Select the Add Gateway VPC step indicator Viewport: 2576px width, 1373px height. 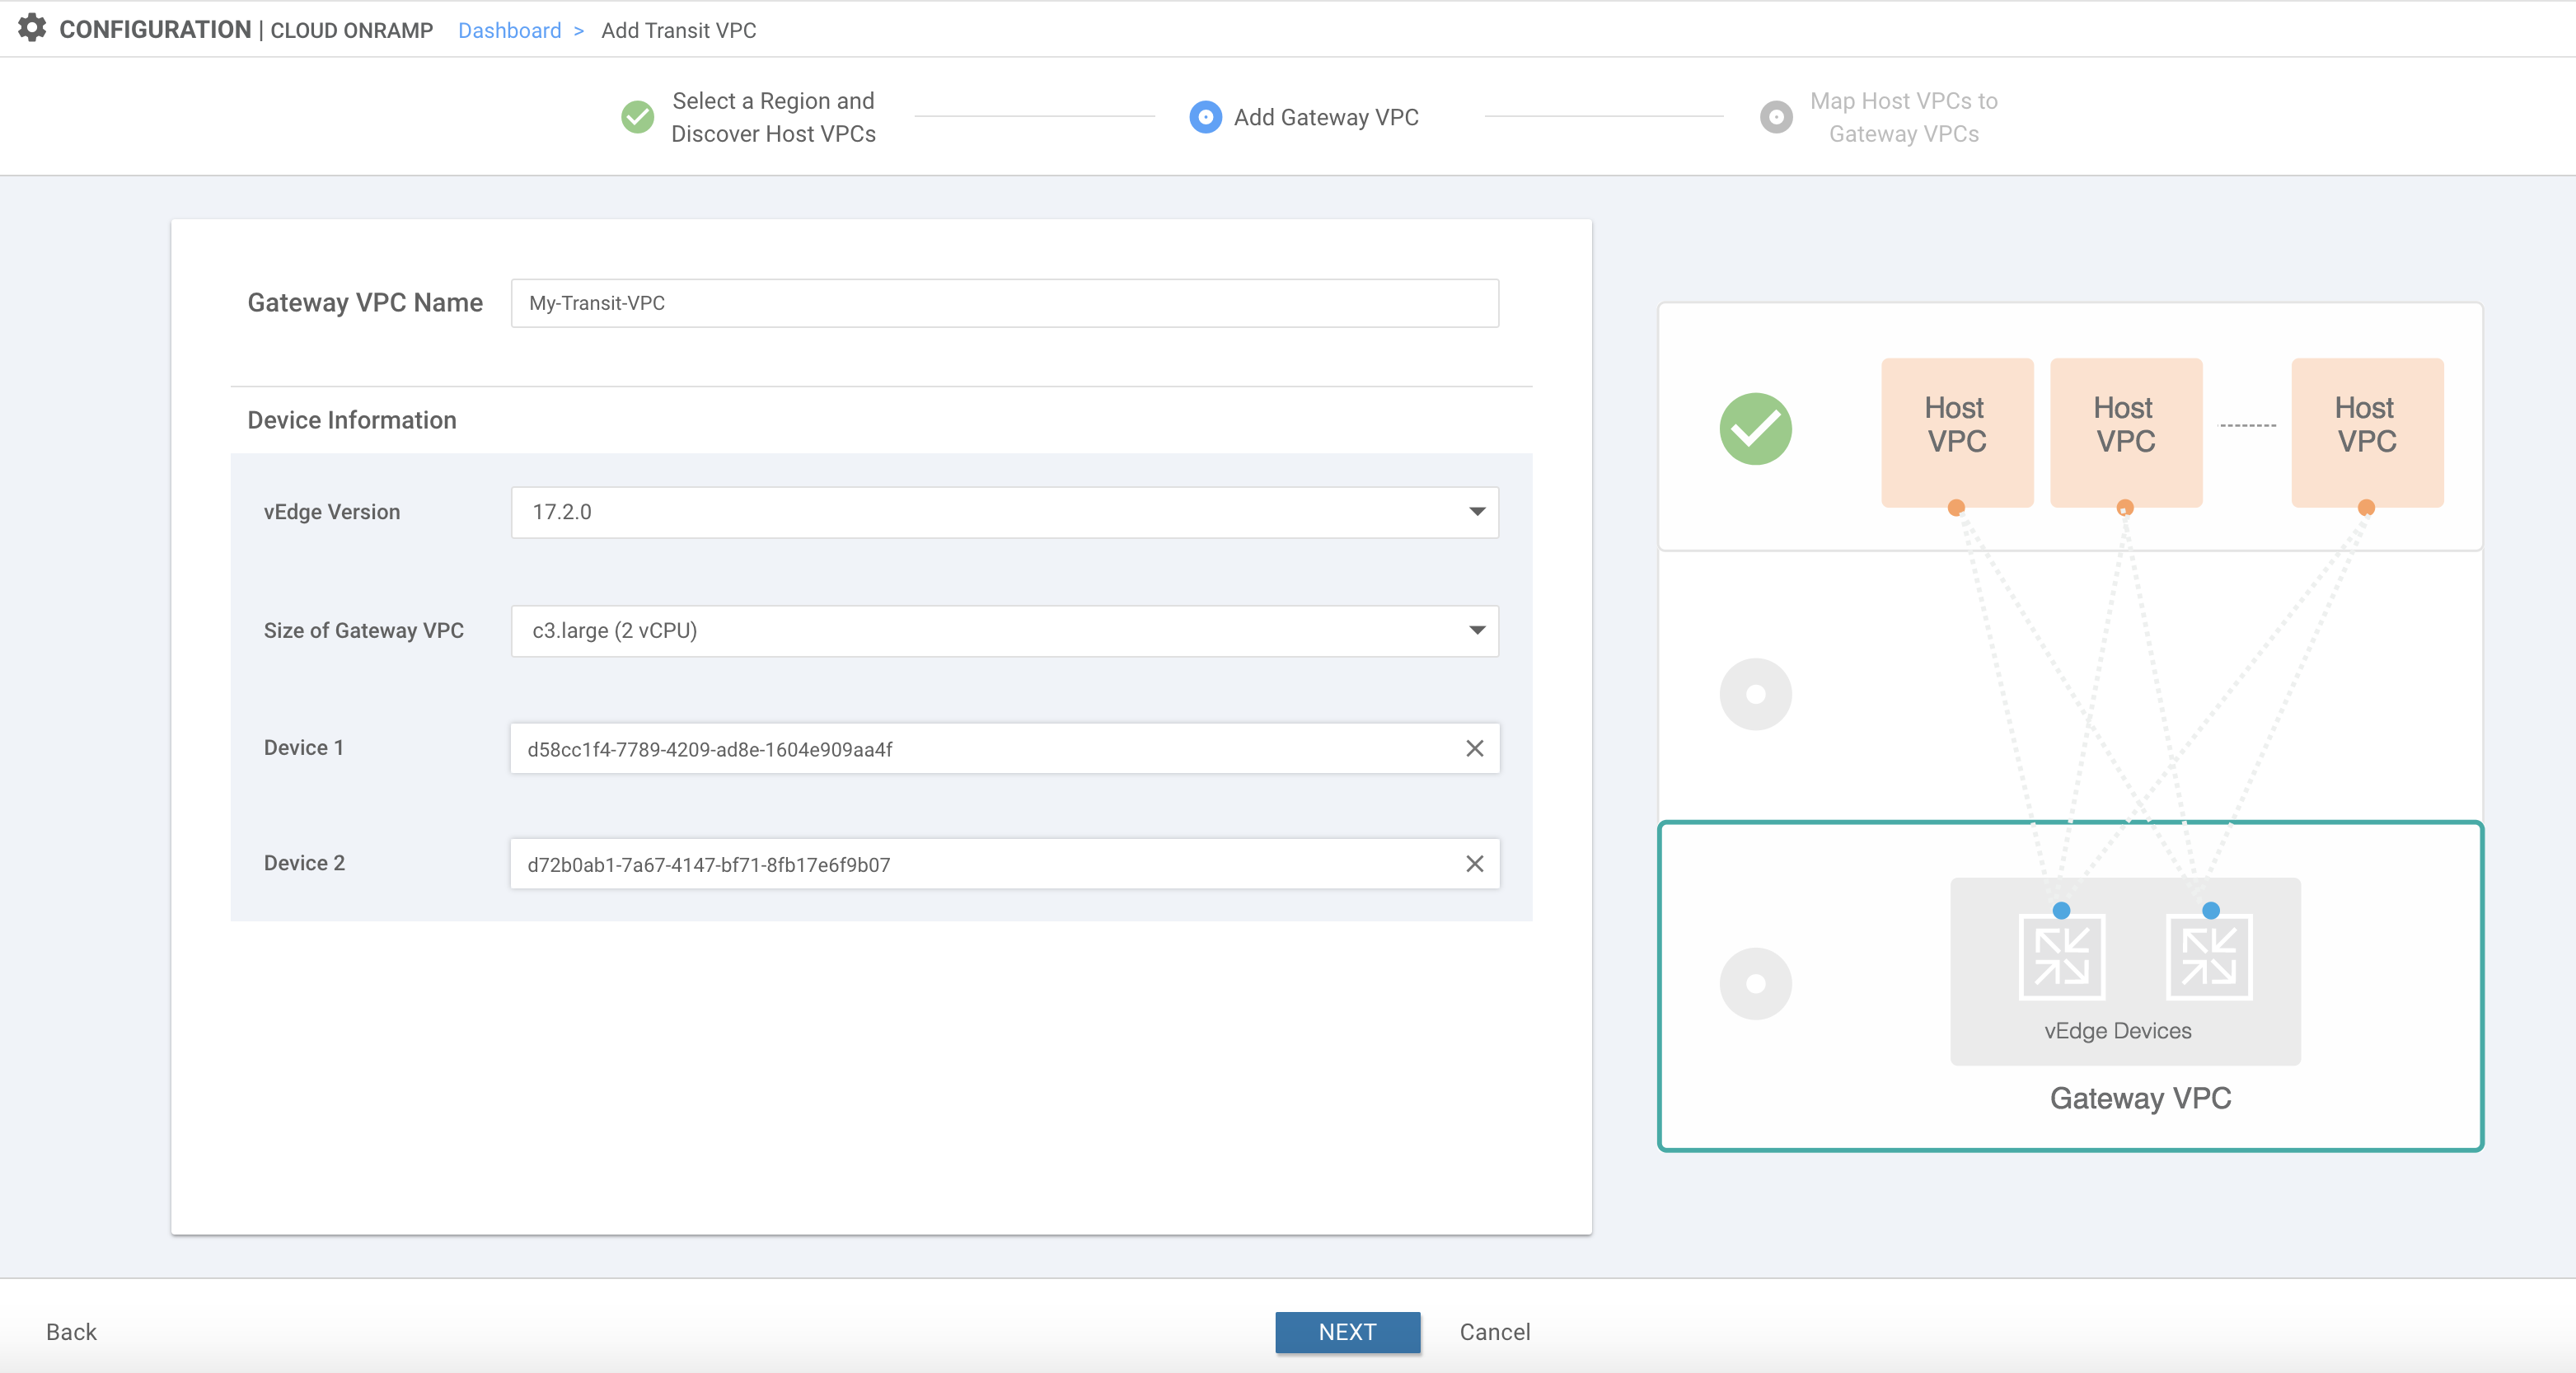(1205, 117)
